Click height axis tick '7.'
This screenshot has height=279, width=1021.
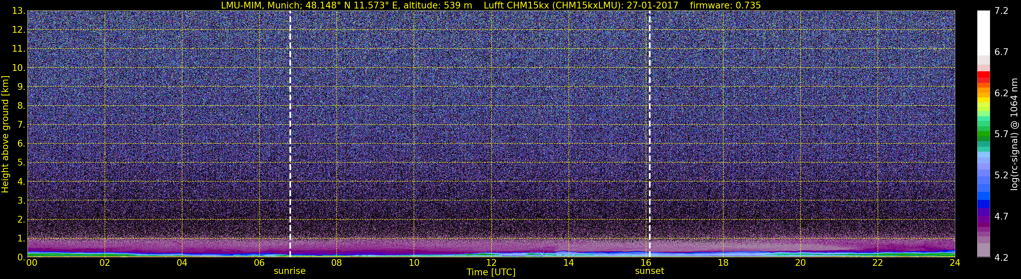click(21, 125)
